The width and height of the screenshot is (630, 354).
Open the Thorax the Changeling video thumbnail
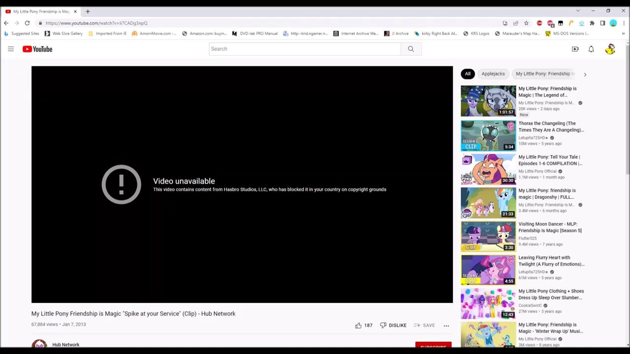pyautogui.click(x=488, y=135)
